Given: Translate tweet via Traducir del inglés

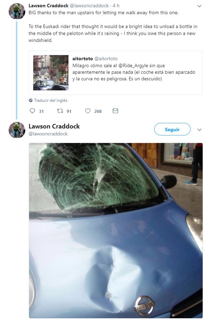Looking at the screenshot, I should (x=50, y=100).
